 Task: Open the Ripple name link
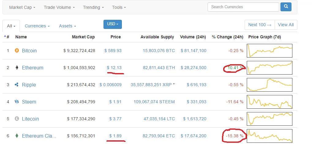point(29,85)
